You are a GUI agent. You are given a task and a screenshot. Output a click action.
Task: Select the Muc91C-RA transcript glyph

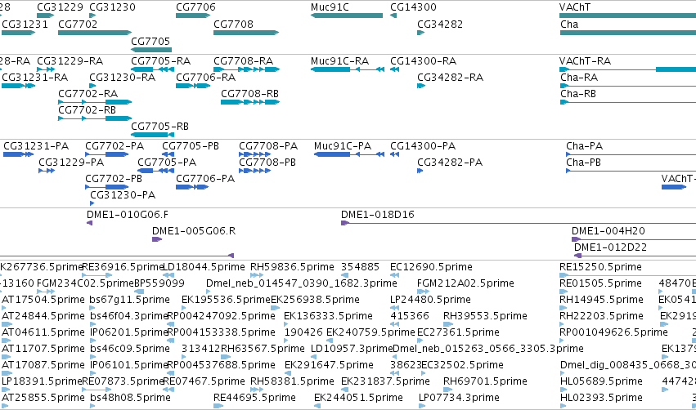coord(348,69)
